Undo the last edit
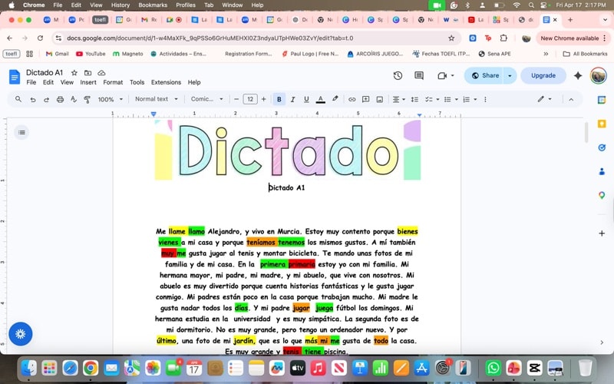 coord(32,99)
